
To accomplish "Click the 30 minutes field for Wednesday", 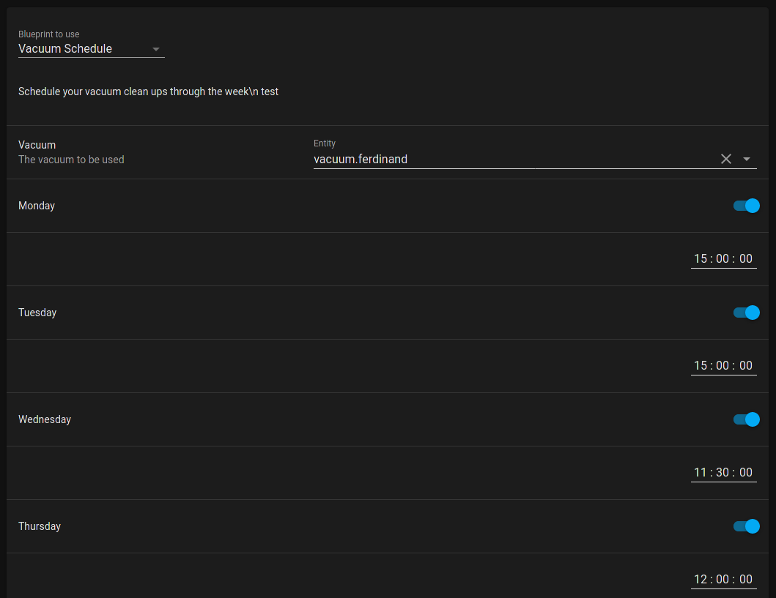I will coord(723,472).
